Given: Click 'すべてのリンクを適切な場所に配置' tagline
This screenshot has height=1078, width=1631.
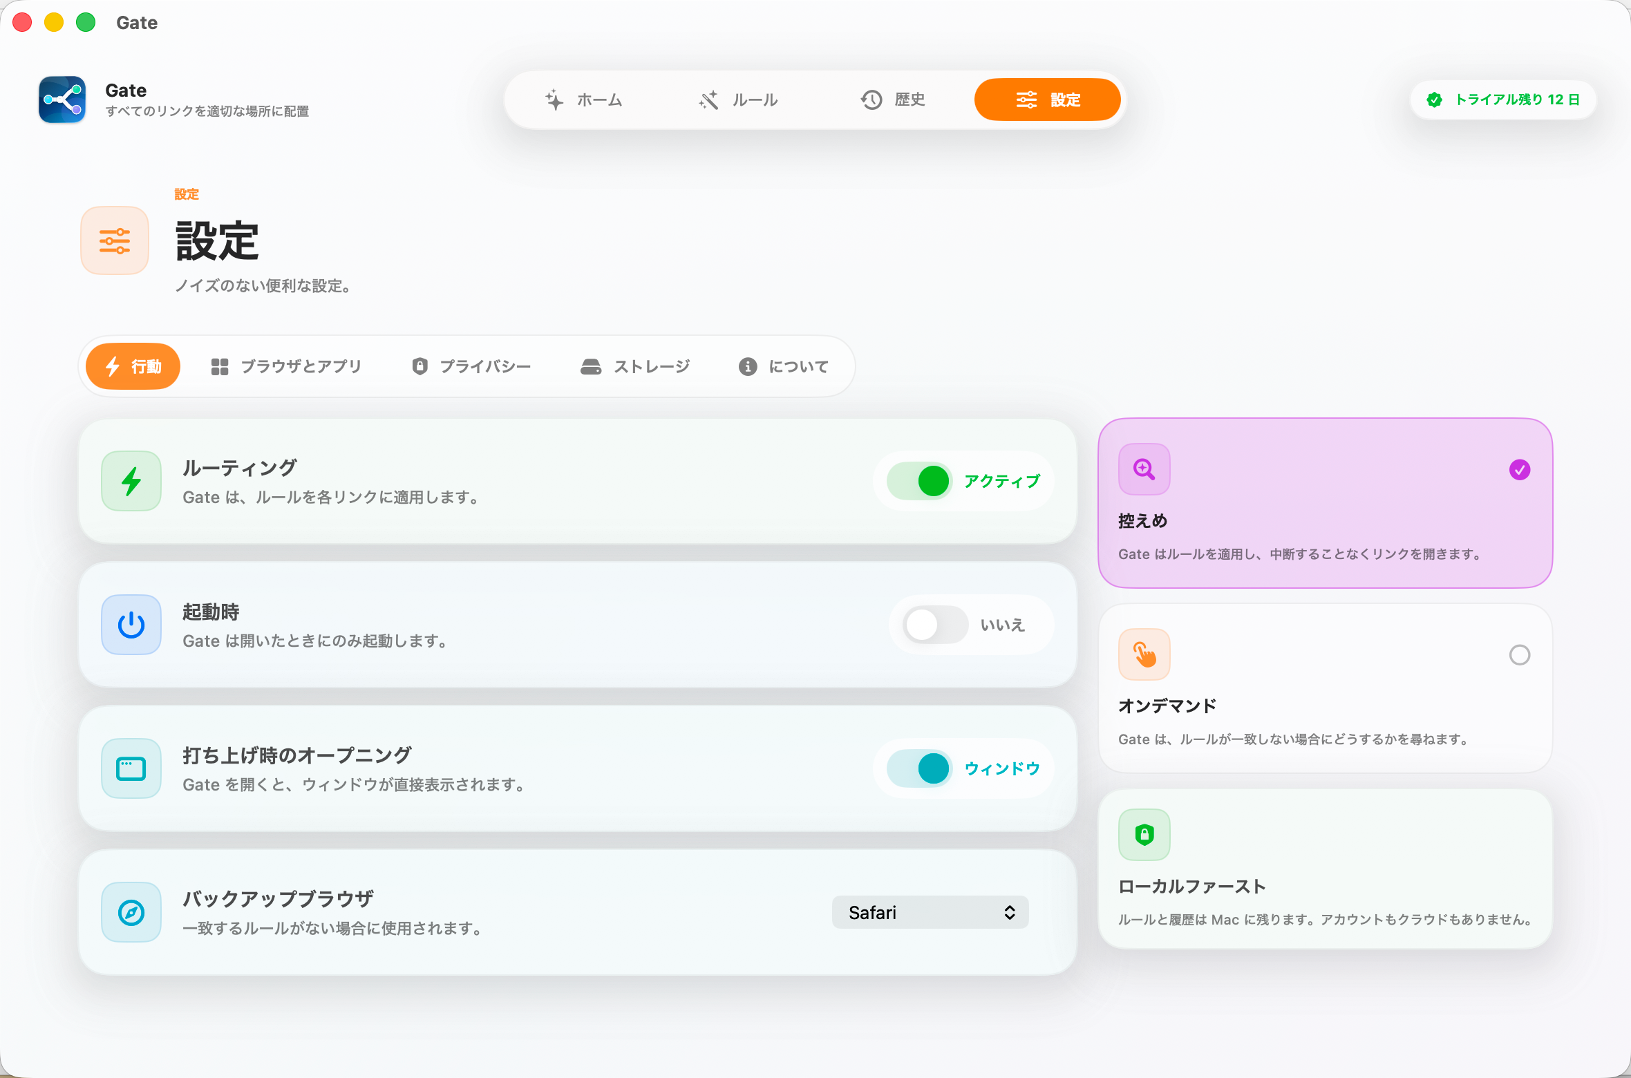Looking at the screenshot, I should (207, 111).
